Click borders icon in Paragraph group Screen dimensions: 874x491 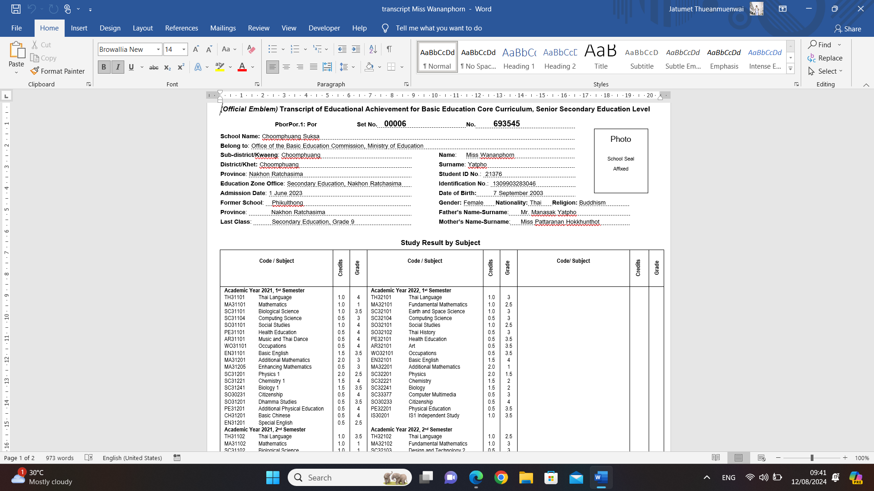point(391,67)
